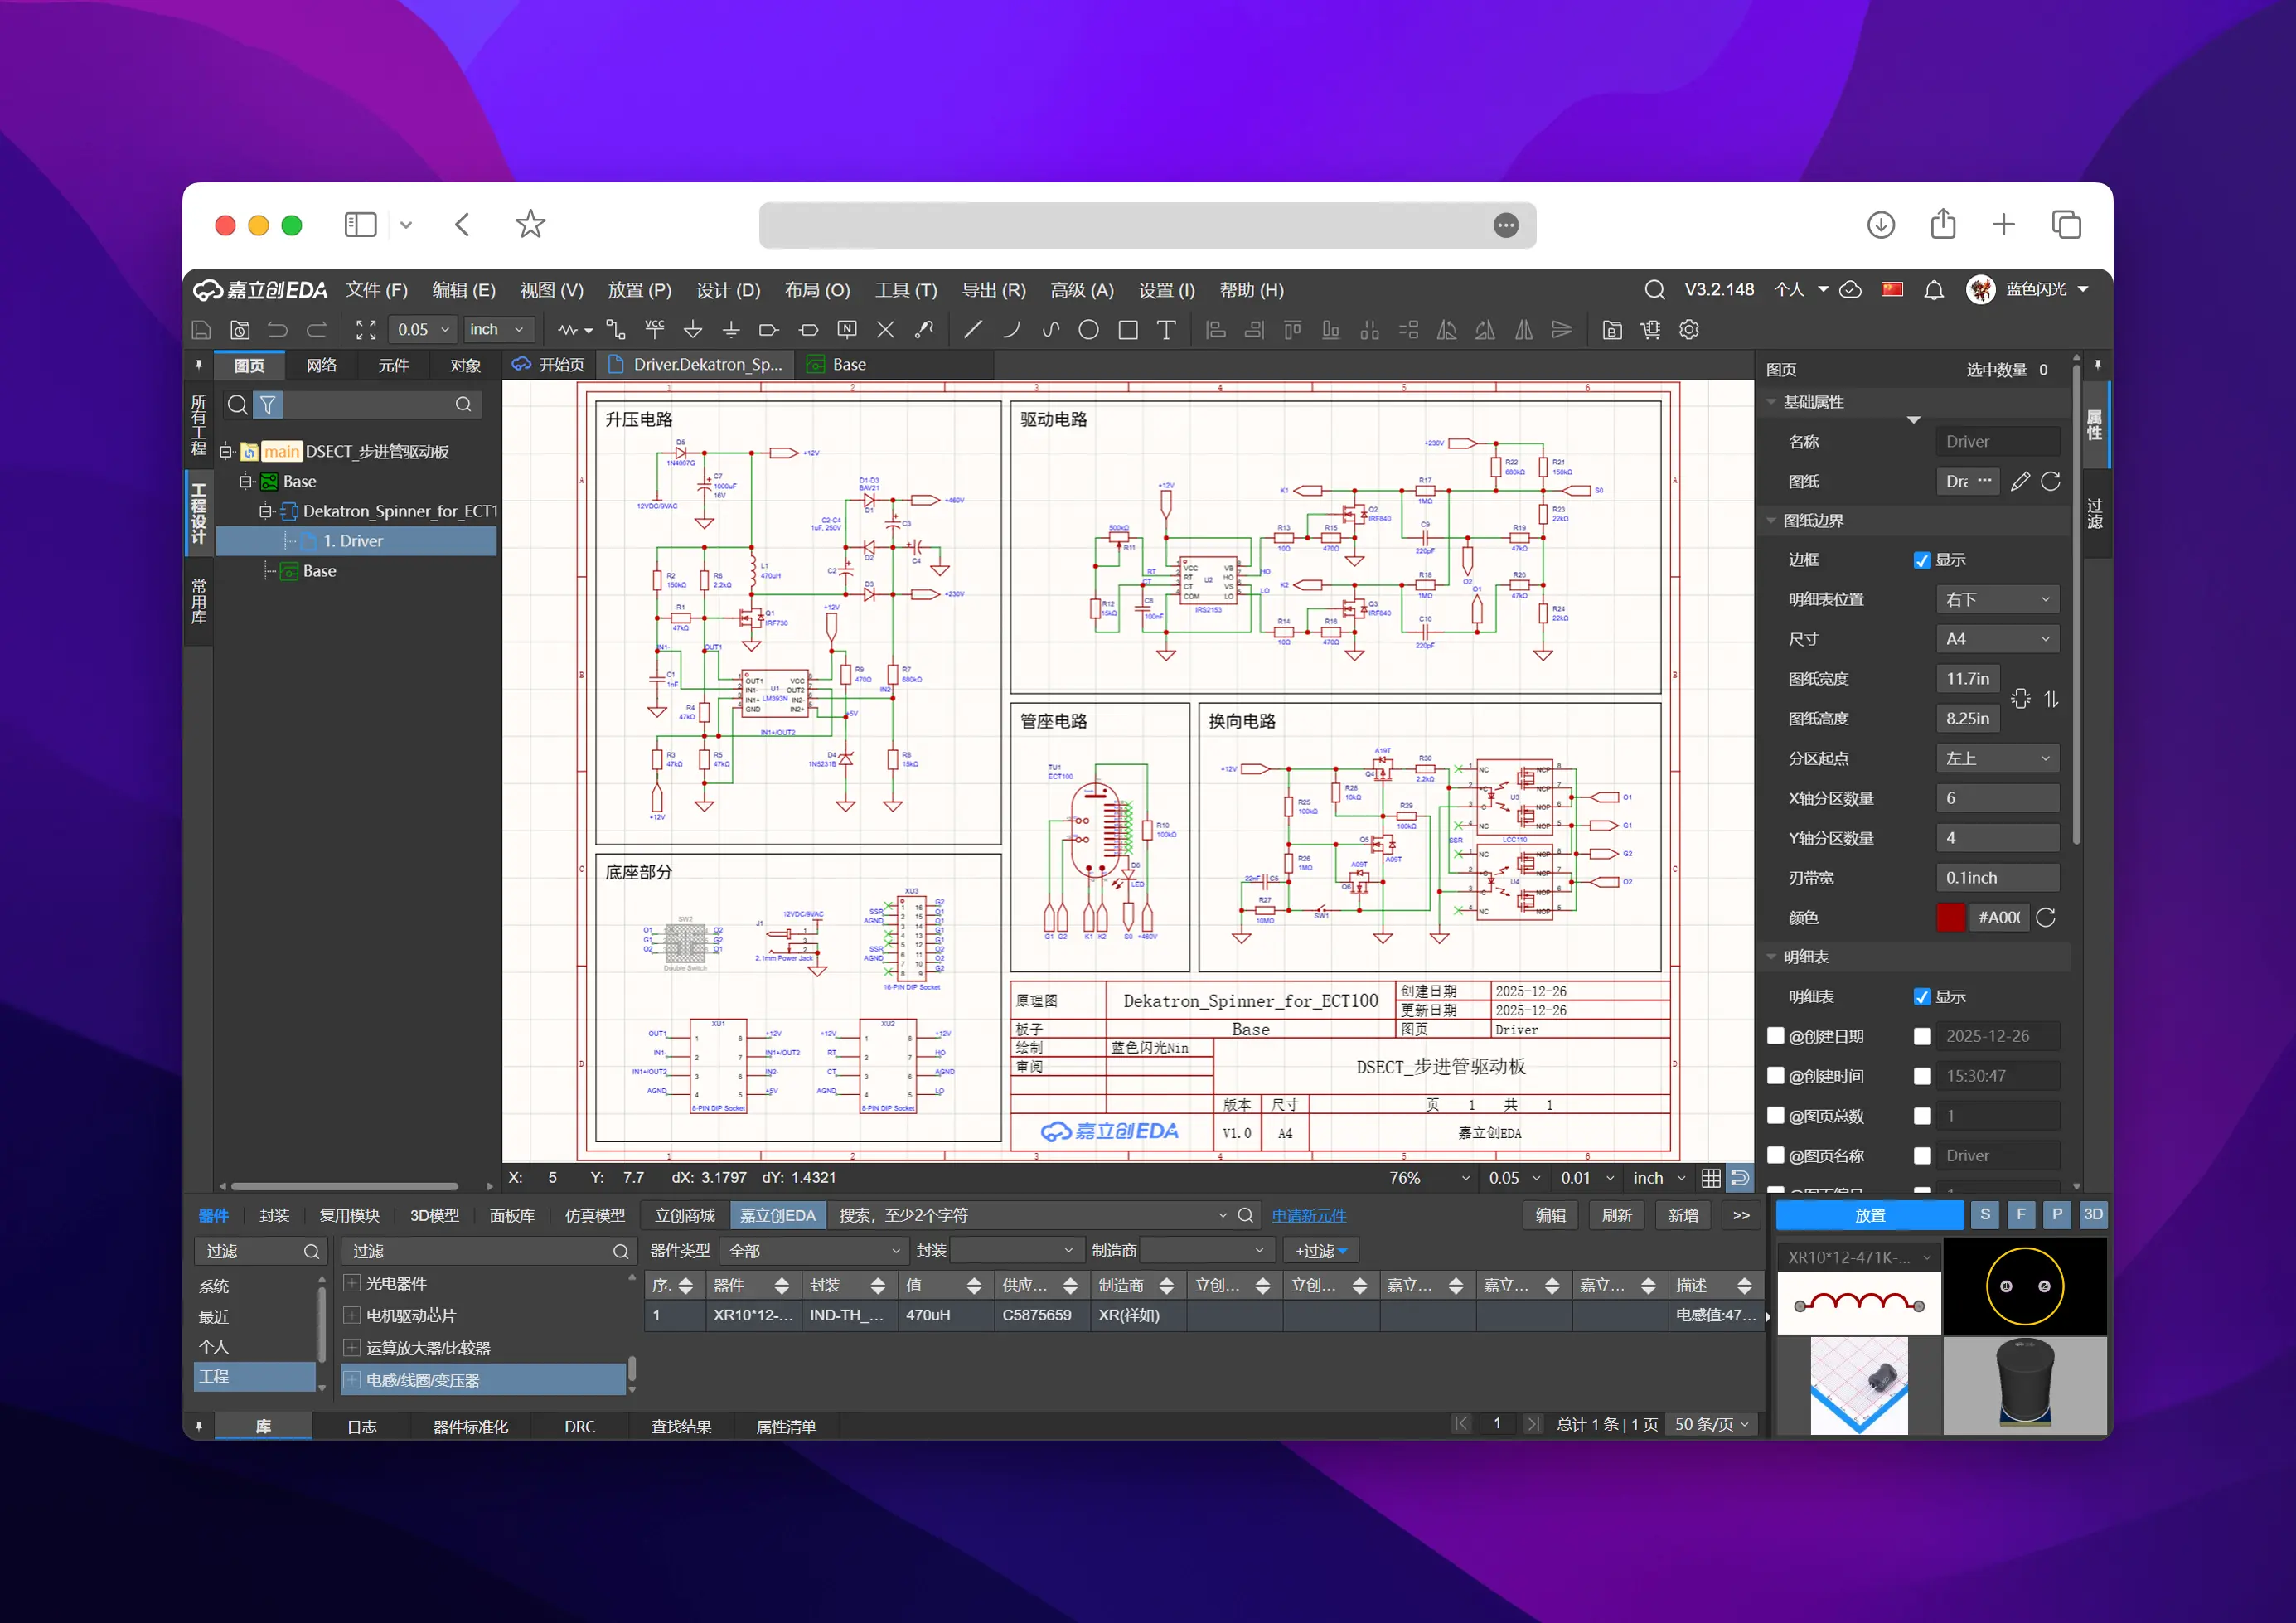2296x1623 pixels.
Task: Open the 50 条/页 page size dropdown
Action: 1711,1424
